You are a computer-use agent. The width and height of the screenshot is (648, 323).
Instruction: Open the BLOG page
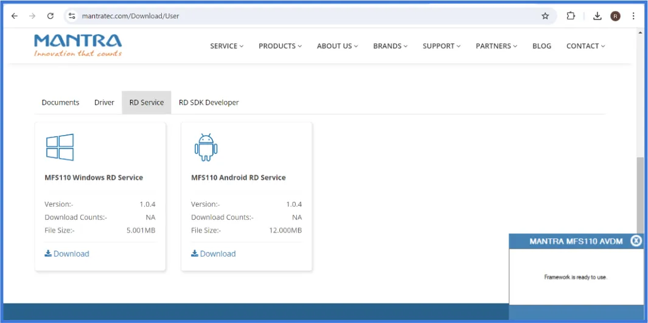pos(542,46)
